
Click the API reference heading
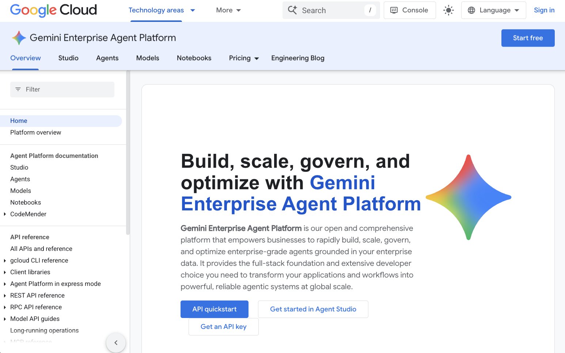(30, 237)
